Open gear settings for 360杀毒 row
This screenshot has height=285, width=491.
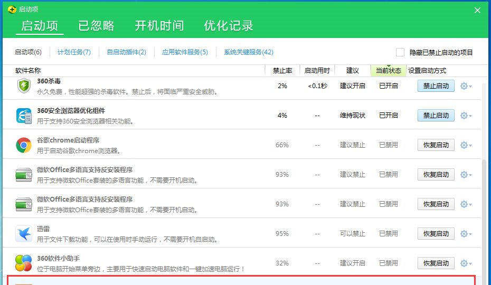[465, 86]
